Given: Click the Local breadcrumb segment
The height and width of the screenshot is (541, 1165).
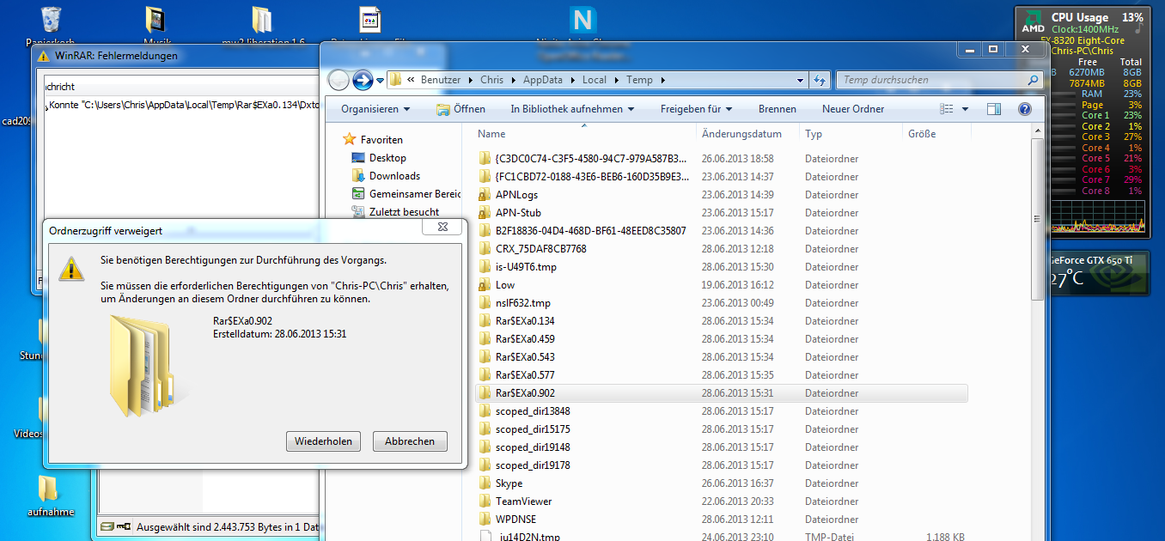Looking at the screenshot, I should [595, 80].
